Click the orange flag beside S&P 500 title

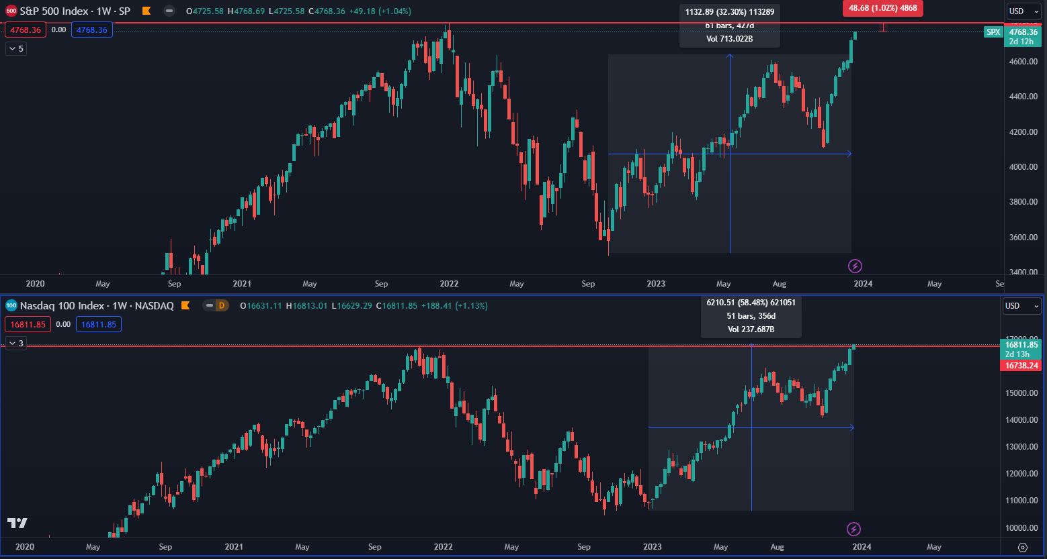146,11
